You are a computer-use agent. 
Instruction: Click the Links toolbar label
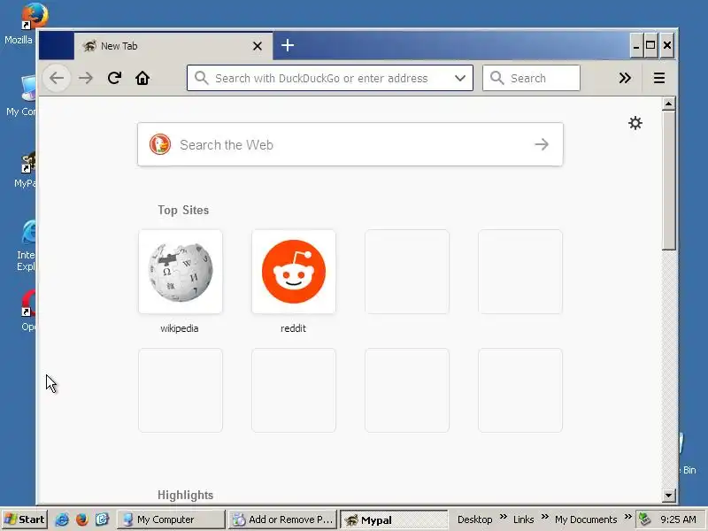(x=523, y=519)
